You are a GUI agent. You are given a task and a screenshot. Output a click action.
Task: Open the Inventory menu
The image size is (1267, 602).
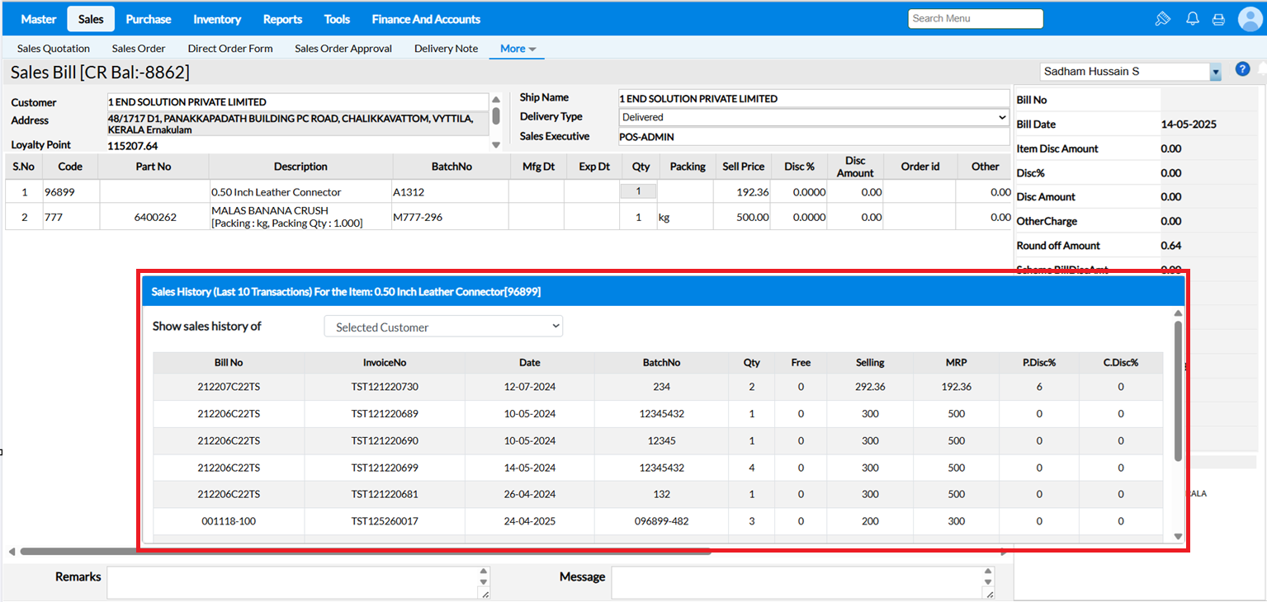(217, 19)
